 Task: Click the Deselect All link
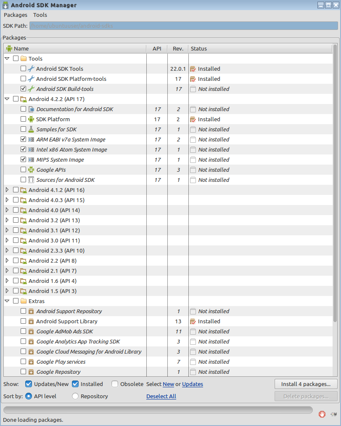tap(161, 397)
